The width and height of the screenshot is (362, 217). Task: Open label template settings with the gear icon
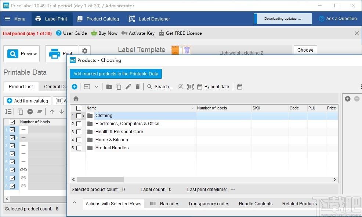coord(85,50)
